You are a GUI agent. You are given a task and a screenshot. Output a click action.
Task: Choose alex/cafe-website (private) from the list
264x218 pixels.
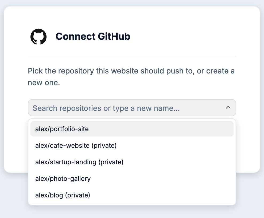132,145
